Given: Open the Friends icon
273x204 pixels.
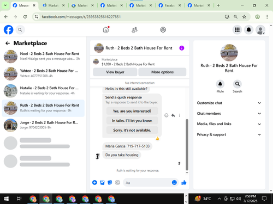Looking at the screenshot, I should coord(134,30).
